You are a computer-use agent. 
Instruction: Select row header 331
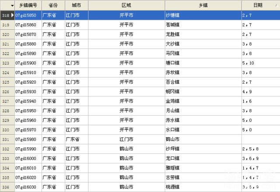click(x=7, y=139)
